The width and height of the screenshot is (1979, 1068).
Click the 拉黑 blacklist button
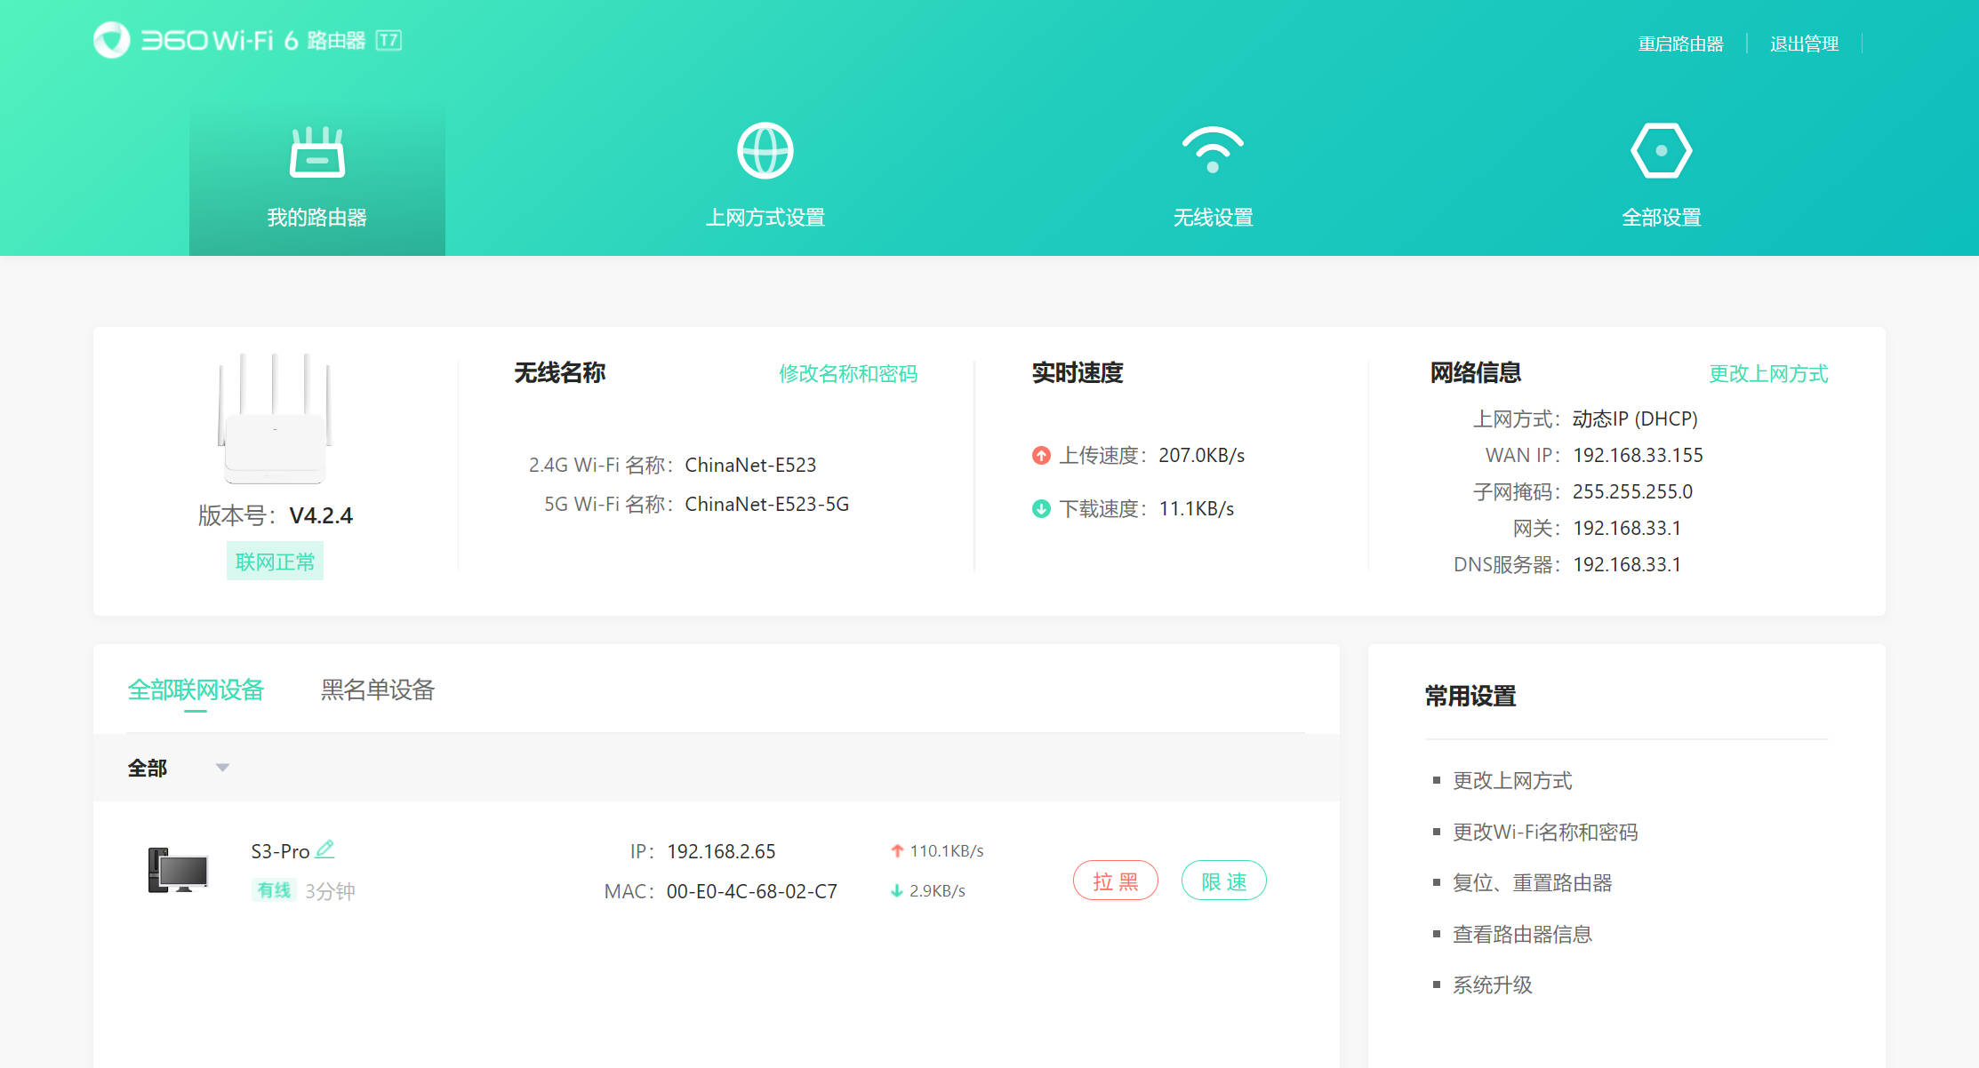click(1115, 881)
